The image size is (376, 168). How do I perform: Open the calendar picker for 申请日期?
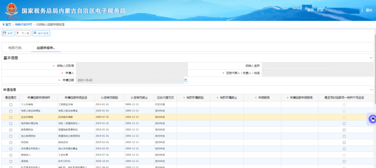click(x=186, y=80)
